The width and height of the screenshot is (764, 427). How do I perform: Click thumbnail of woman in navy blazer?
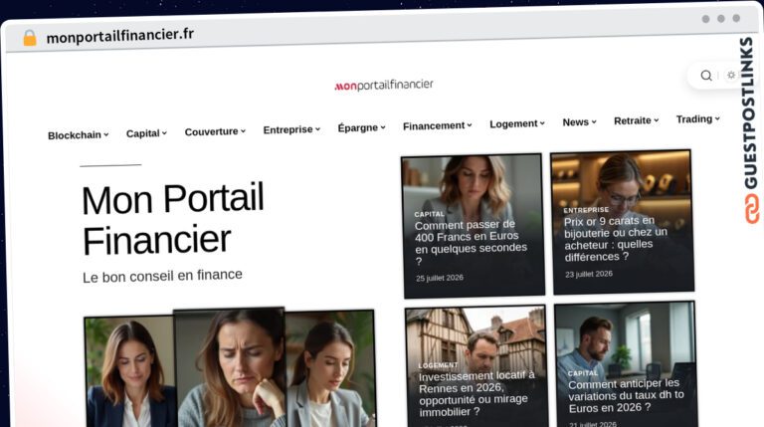(129, 372)
